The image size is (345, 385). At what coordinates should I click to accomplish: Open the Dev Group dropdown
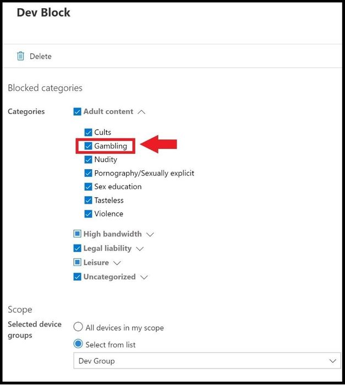coord(207,361)
